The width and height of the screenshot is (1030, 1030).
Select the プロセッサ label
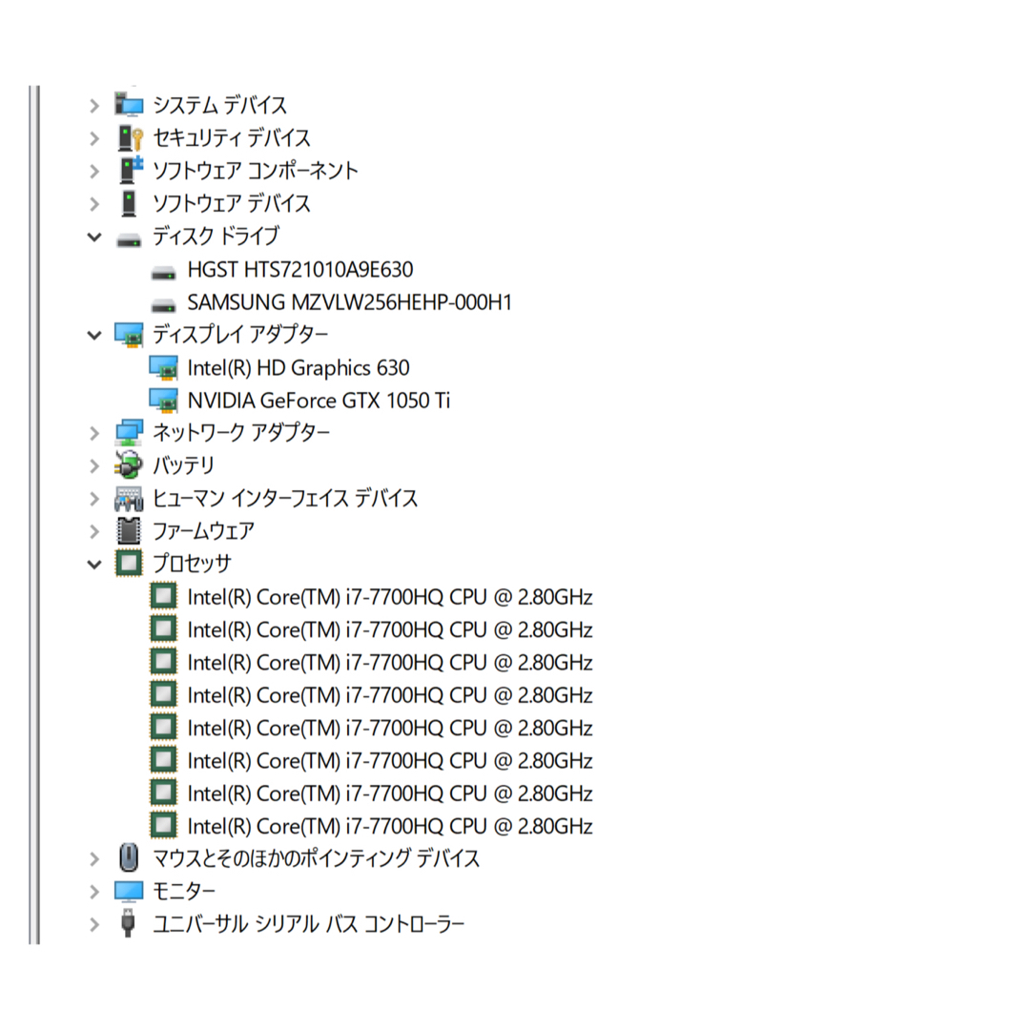(x=192, y=564)
